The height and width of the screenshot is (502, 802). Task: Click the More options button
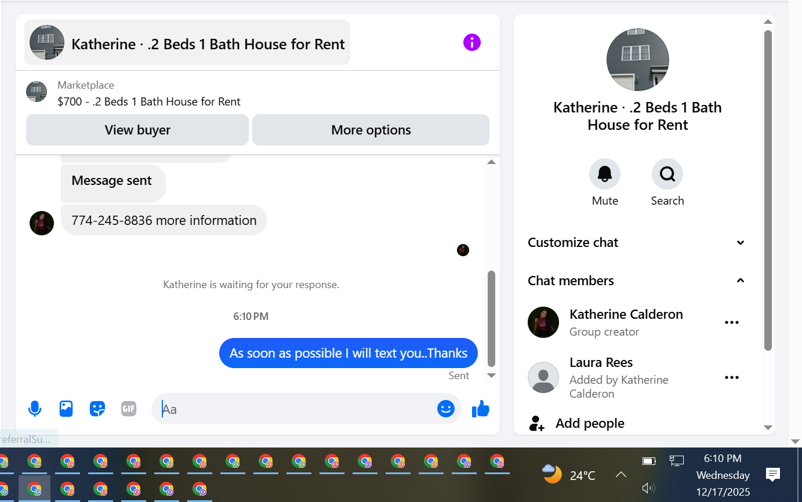(371, 130)
